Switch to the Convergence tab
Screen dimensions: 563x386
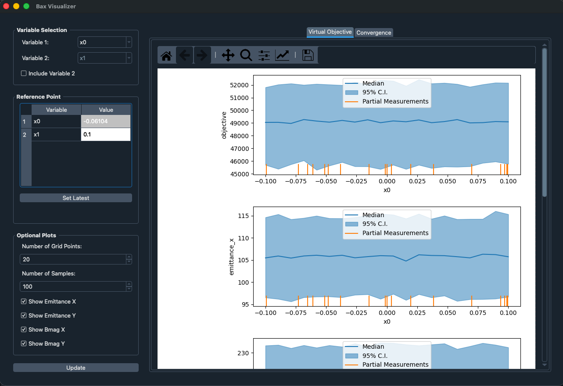[x=374, y=32]
